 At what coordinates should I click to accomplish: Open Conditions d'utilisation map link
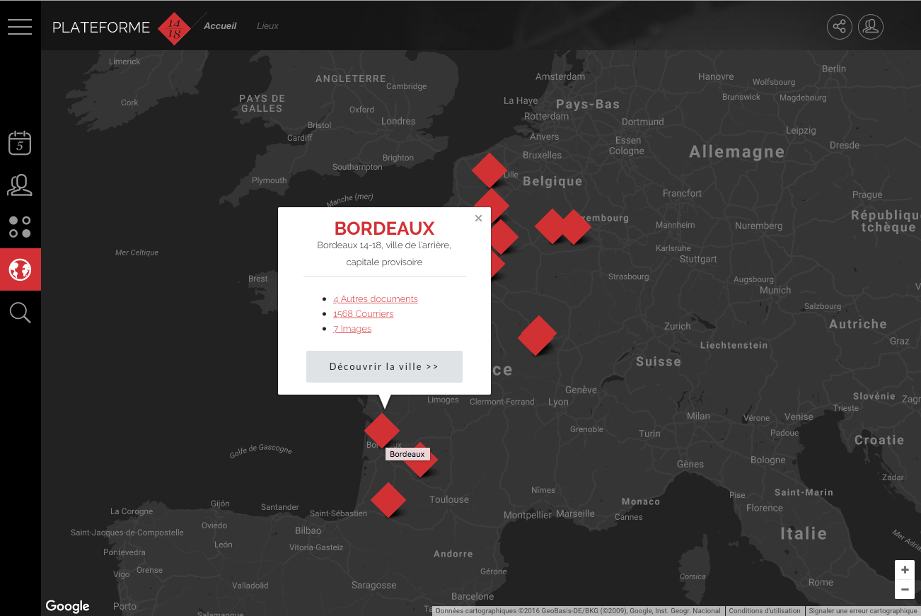click(764, 611)
